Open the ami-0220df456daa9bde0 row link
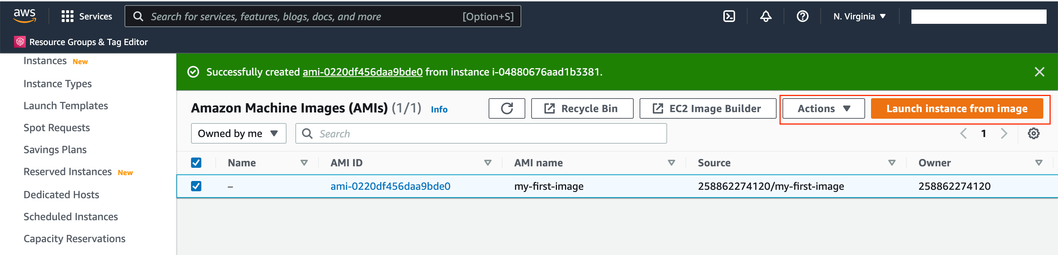Viewport: 1058px width, 255px height. click(x=390, y=186)
